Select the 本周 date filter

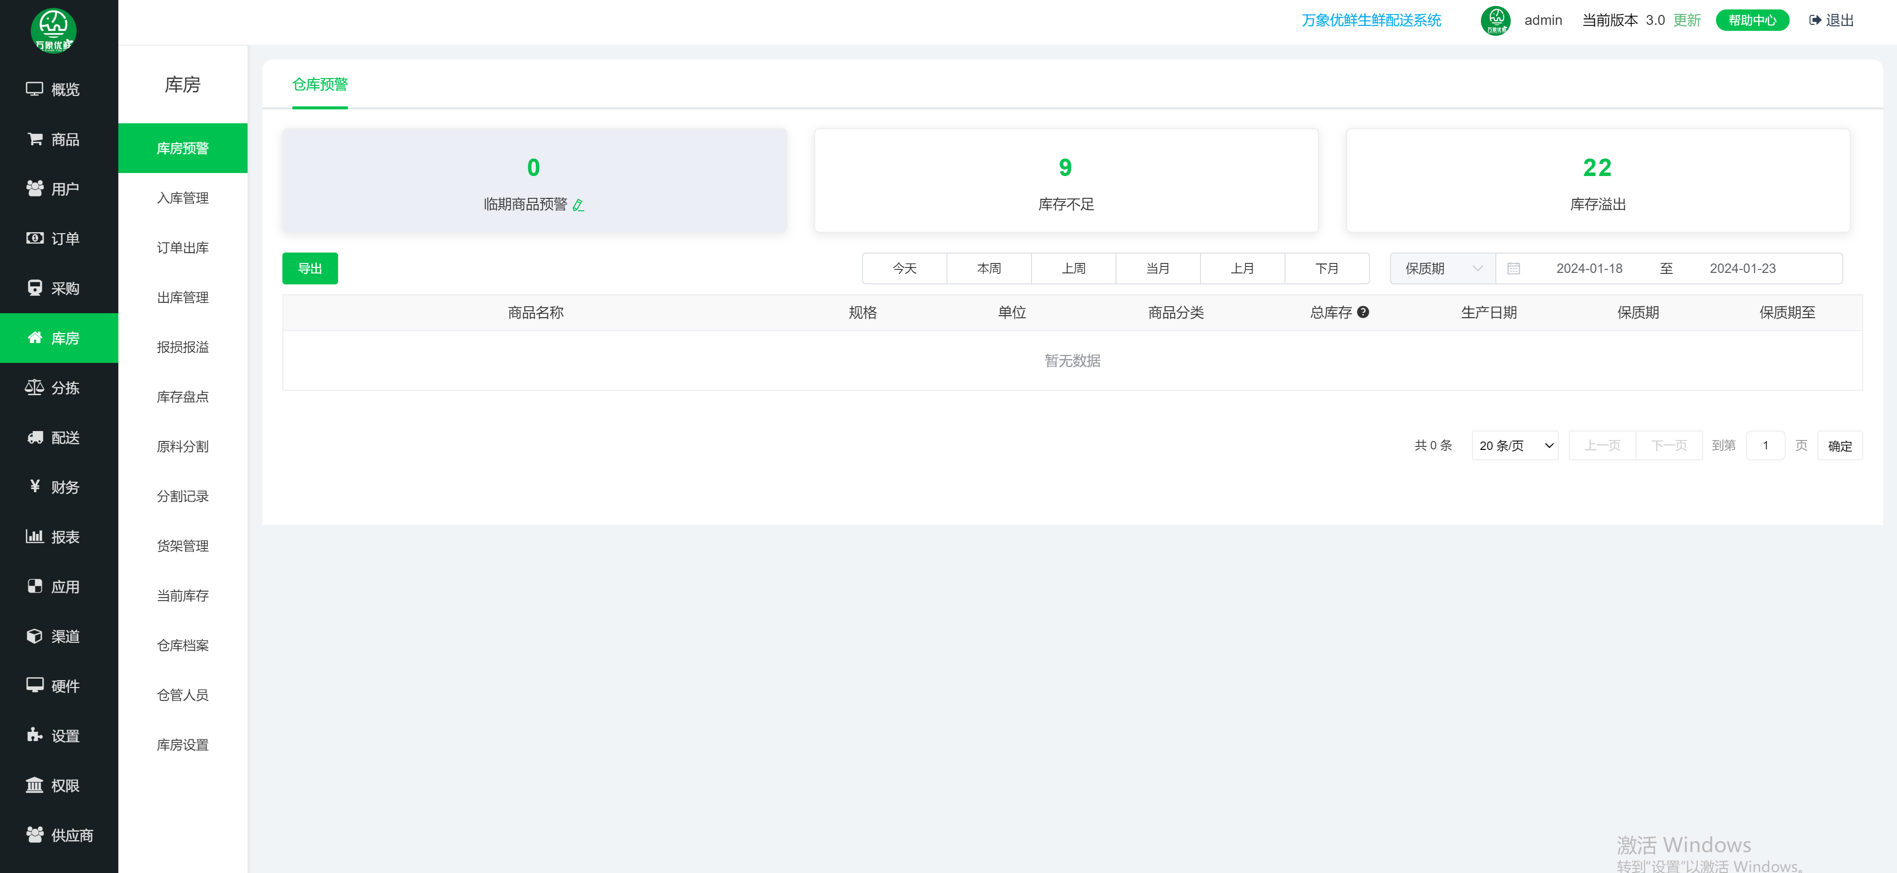[988, 268]
